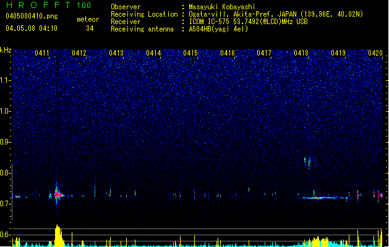This screenshot has width=389, height=247.
Task: Click the 1.0 kHz frequency label
Action: [5, 111]
